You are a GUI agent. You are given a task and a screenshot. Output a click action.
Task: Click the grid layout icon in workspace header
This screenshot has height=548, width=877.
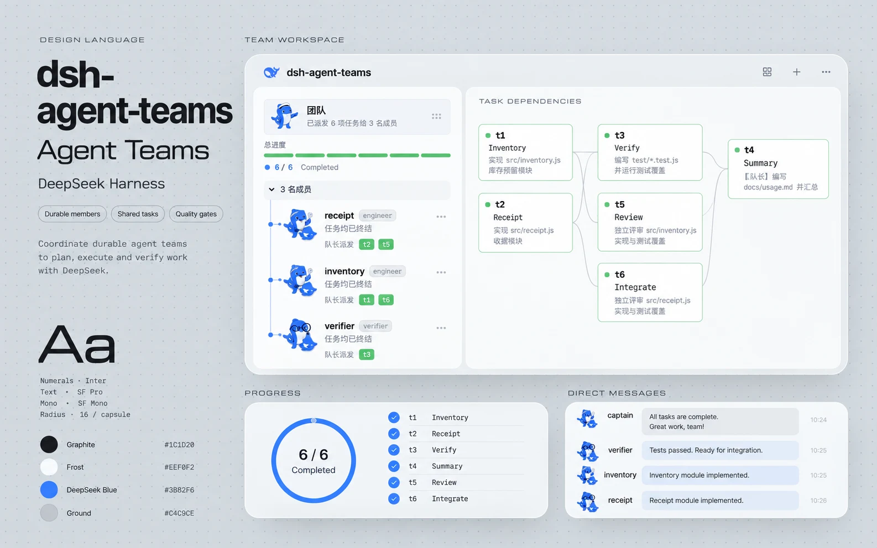pos(767,72)
